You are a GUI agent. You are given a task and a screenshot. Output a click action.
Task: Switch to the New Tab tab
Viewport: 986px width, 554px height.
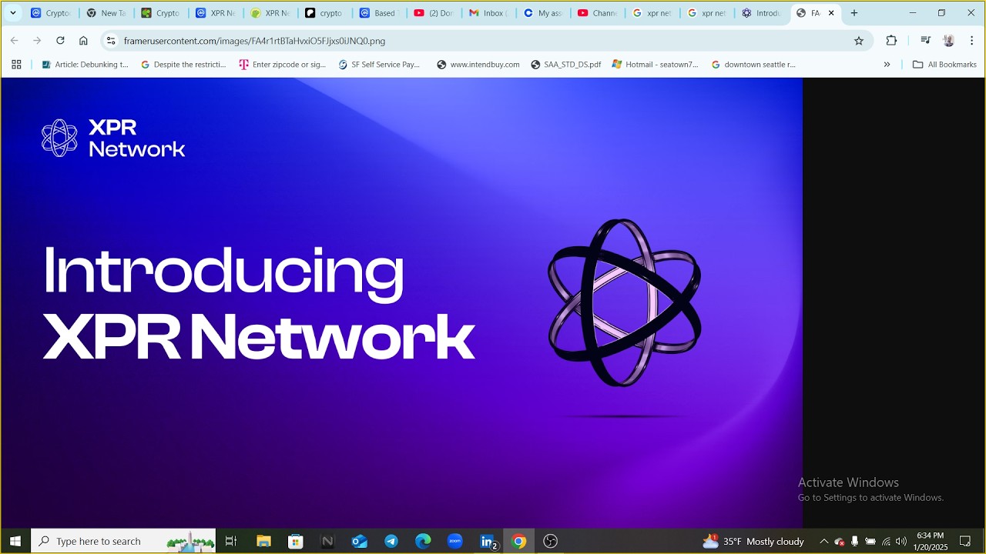point(106,13)
